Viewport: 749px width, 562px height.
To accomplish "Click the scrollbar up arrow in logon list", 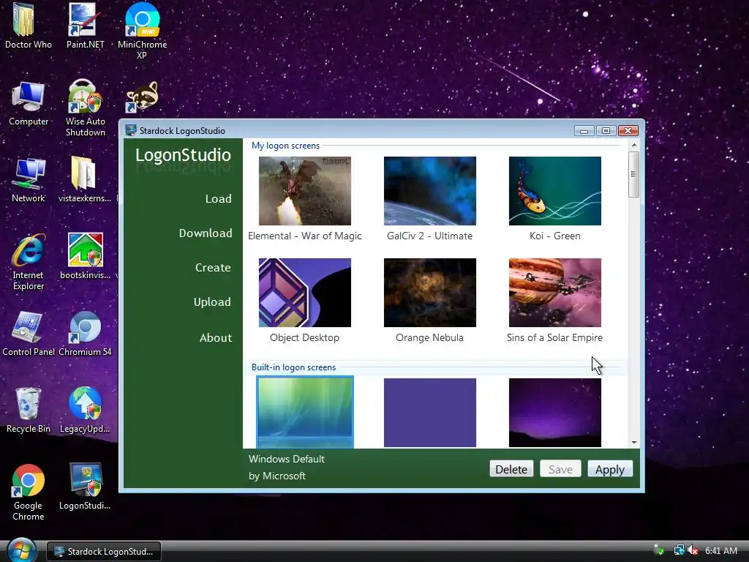I will 634,145.
